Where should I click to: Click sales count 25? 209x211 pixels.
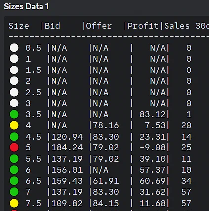click(x=186, y=147)
